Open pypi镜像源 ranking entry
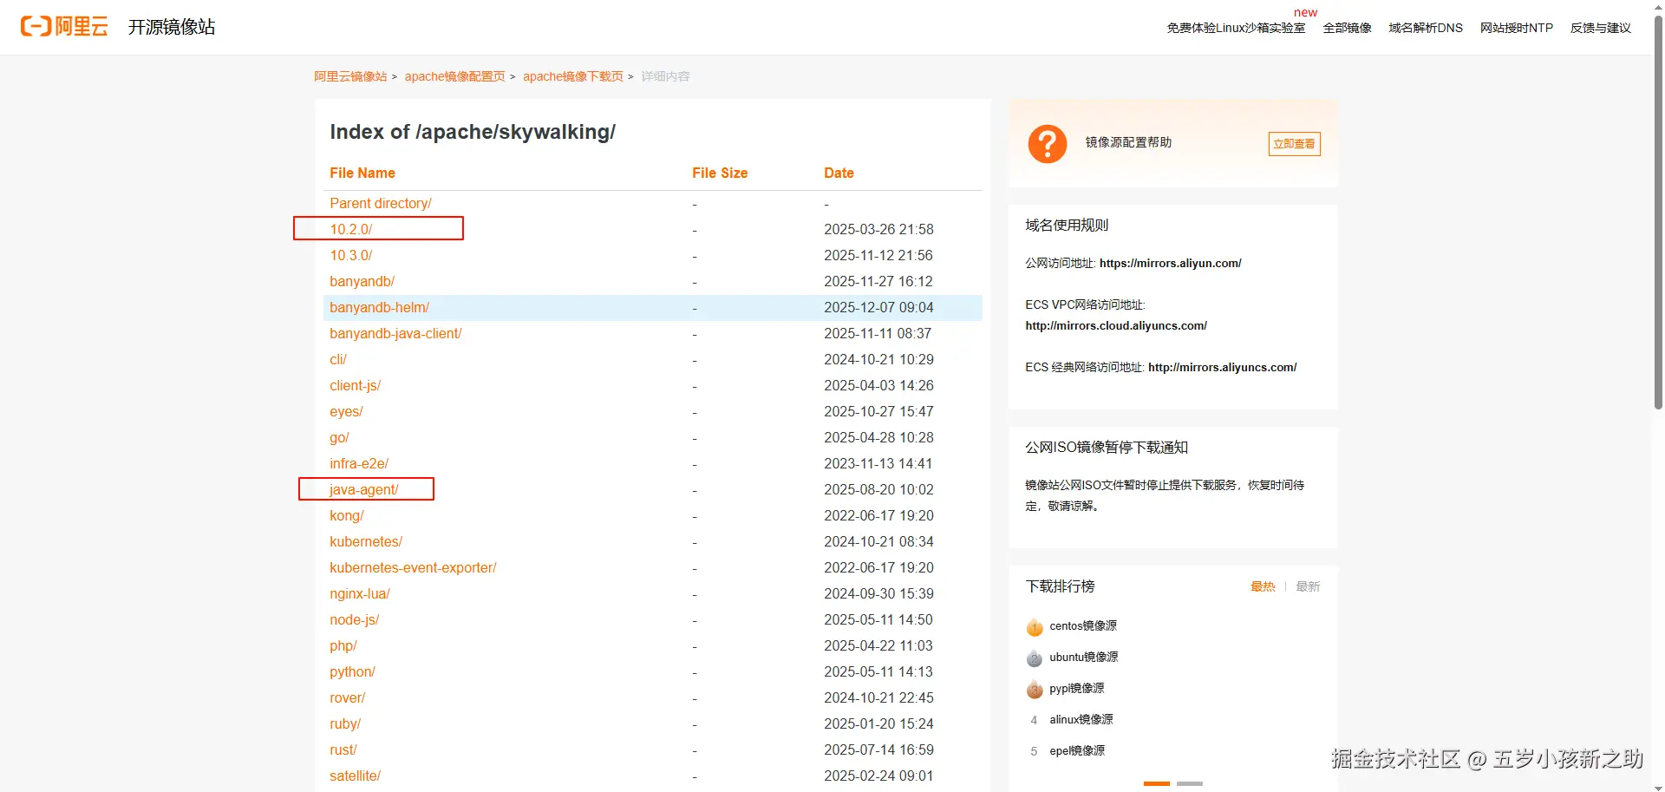1665x792 pixels. tap(1076, 688)
